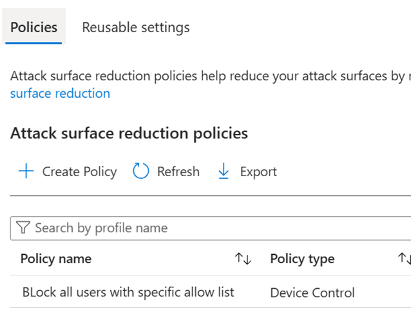This screenshot has width=411, height=310.
Task: Click the Attack surface reduction policies heading
Action: 129,133
